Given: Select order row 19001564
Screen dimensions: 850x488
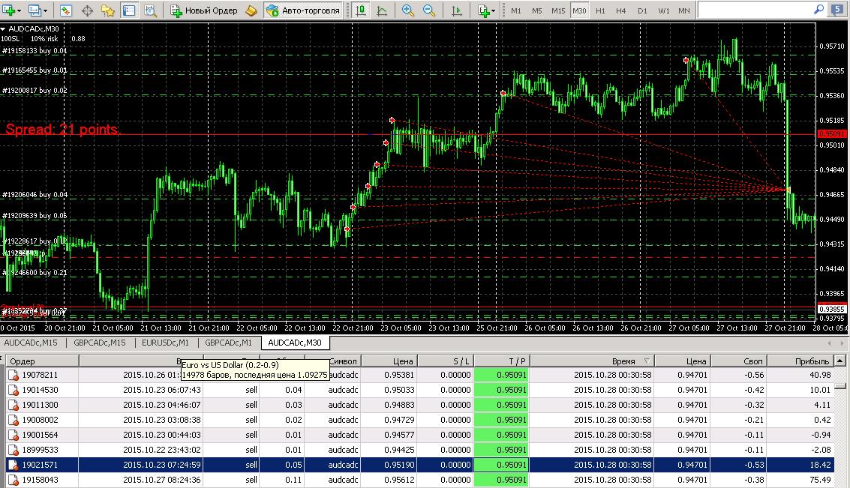Looking at the screenshot, I should click(420, 435).
